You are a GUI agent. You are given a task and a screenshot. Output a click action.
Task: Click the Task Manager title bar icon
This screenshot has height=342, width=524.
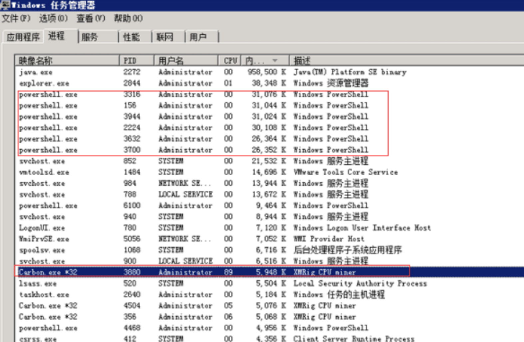[5, 5]
